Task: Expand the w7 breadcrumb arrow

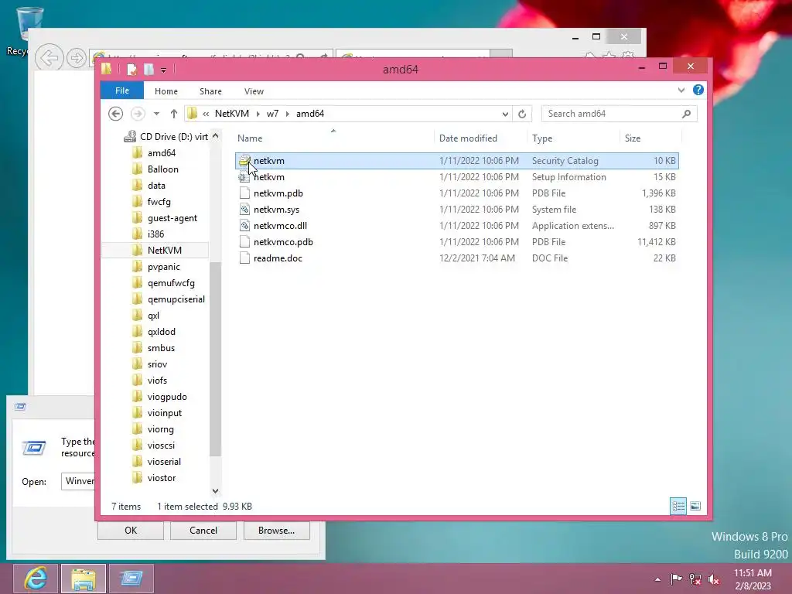Action: [288, 114]
